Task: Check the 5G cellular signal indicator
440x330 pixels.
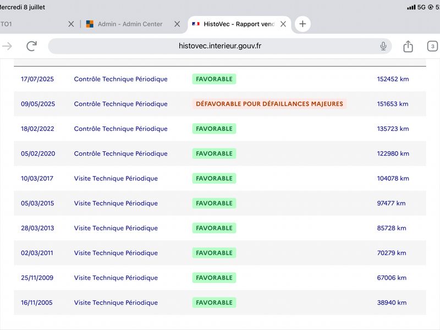Action: coord(416,7)
